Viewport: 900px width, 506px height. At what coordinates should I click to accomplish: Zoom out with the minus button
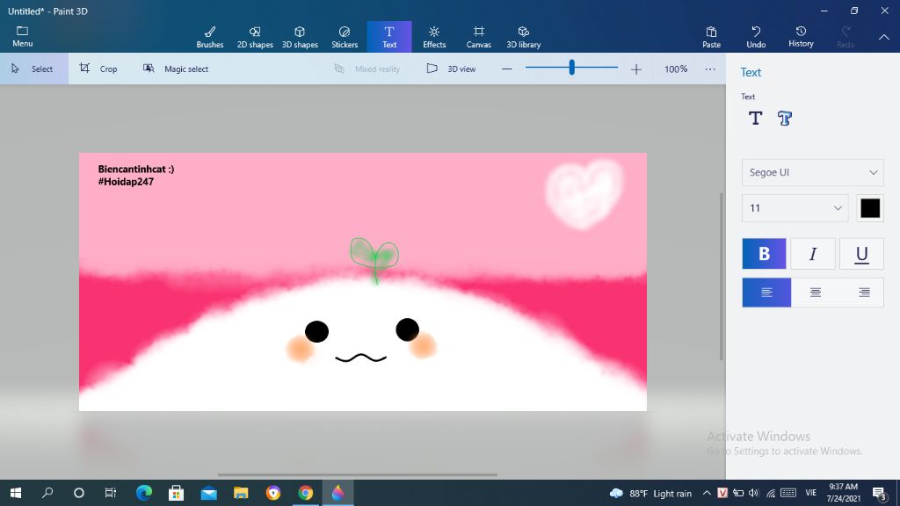point(506,69)
